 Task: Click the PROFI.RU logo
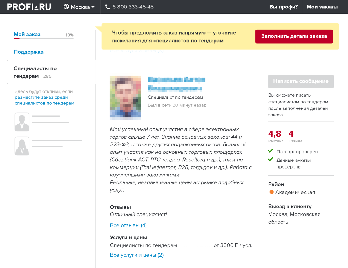point(29,7)
